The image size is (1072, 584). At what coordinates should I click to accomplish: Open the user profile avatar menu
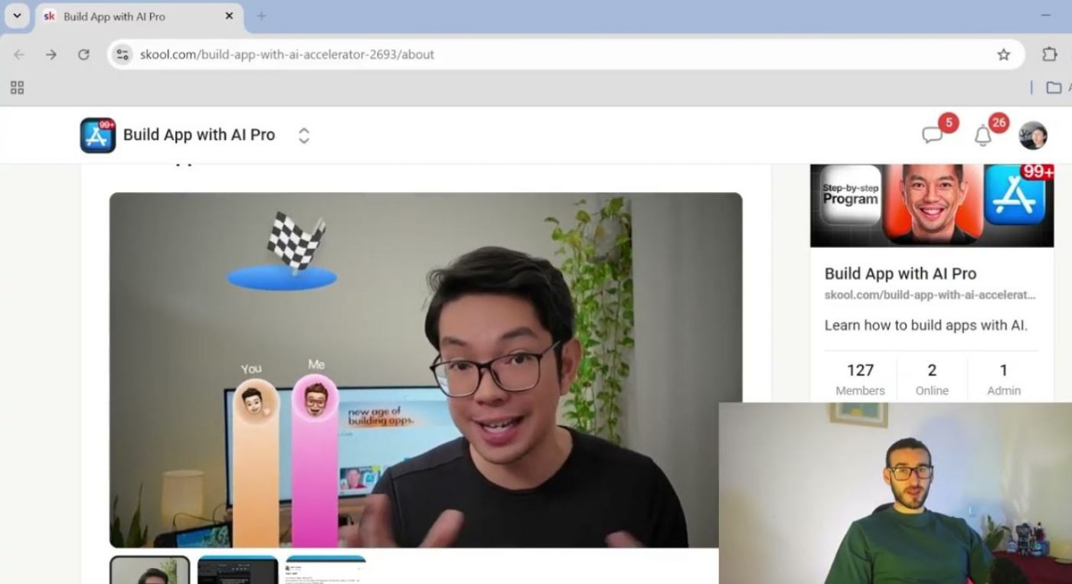click(x=1033, y=135)
